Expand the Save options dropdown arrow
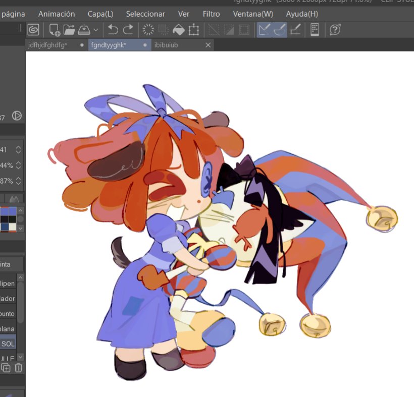The image size is (414, 397). [x=96, y=30]
